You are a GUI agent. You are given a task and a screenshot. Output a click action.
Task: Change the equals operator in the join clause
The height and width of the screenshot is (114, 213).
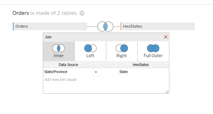point(105,72)
